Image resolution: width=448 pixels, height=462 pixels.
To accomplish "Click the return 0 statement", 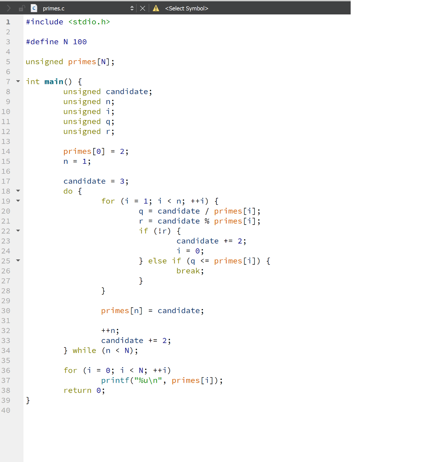I will (x=83, y=390).
